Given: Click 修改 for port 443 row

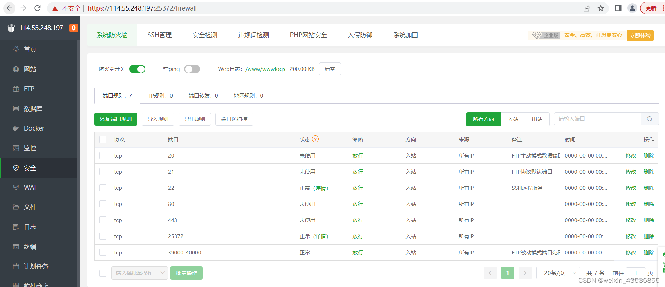Looking at the screenshot, I should tap(631, 220).
